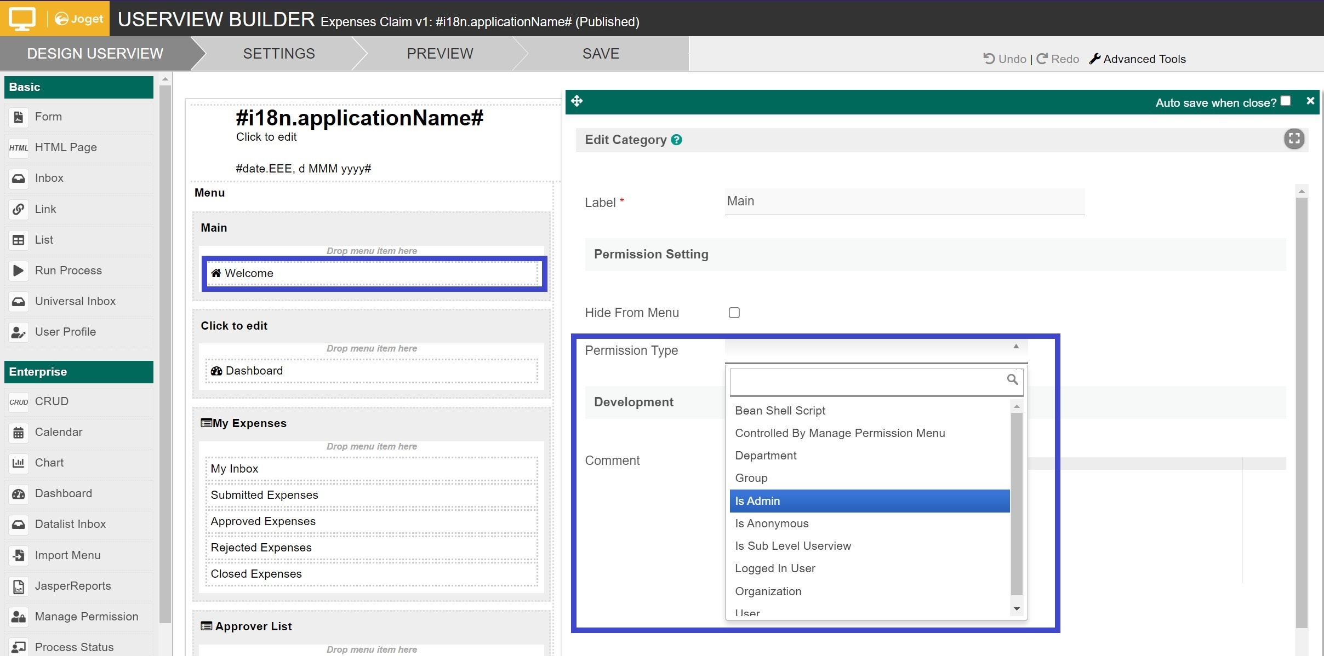Click the Calendar icon under Enterprise
This screenshot has width=1324, height=656.
point(19,433)
